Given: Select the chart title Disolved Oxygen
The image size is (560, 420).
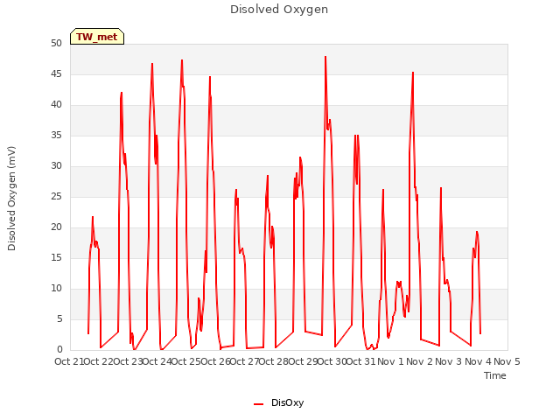Looking at the screenshot, I should coord(279,10).
